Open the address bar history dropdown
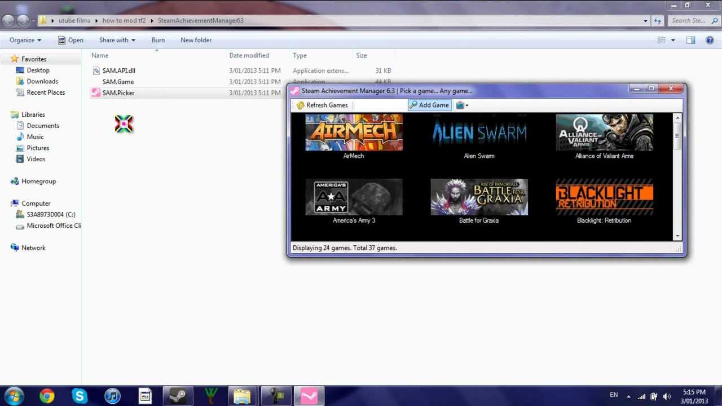The height and width of the screenshot is (406, 722). click(x=646, y=21)
